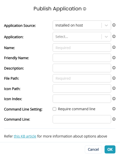Viewport: 120px width, 157px height.
Task: Focus the File Path input field
Action: click(x=82, y=78)
